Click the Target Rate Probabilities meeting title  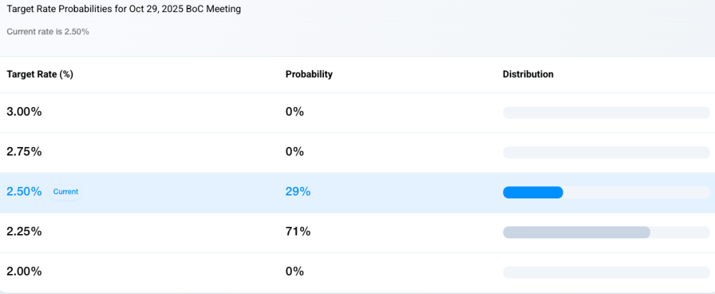pyautogui.click(x=124, y=9)
